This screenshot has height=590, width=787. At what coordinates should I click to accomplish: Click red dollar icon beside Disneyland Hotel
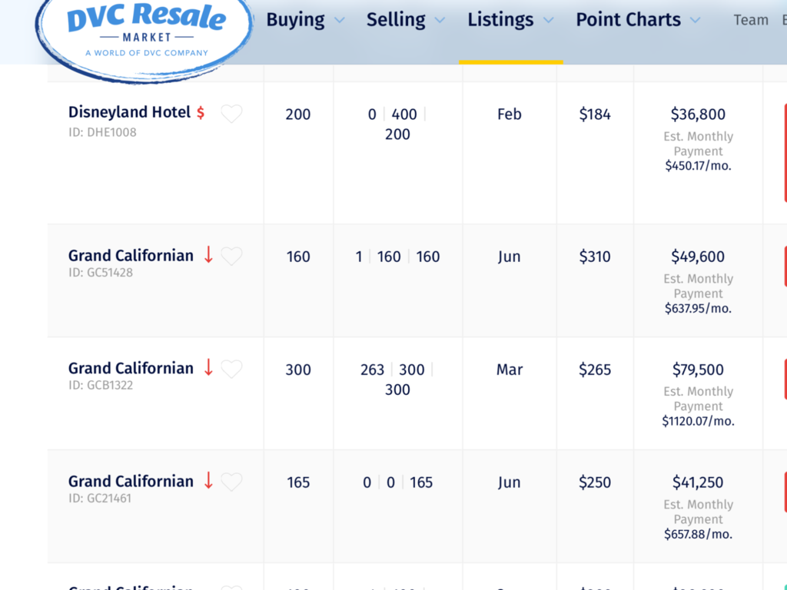click(x=201, y=113)
